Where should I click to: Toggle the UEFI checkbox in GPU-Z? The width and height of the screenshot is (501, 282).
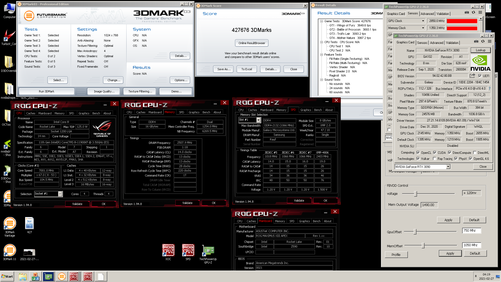[x=480, y=76]
